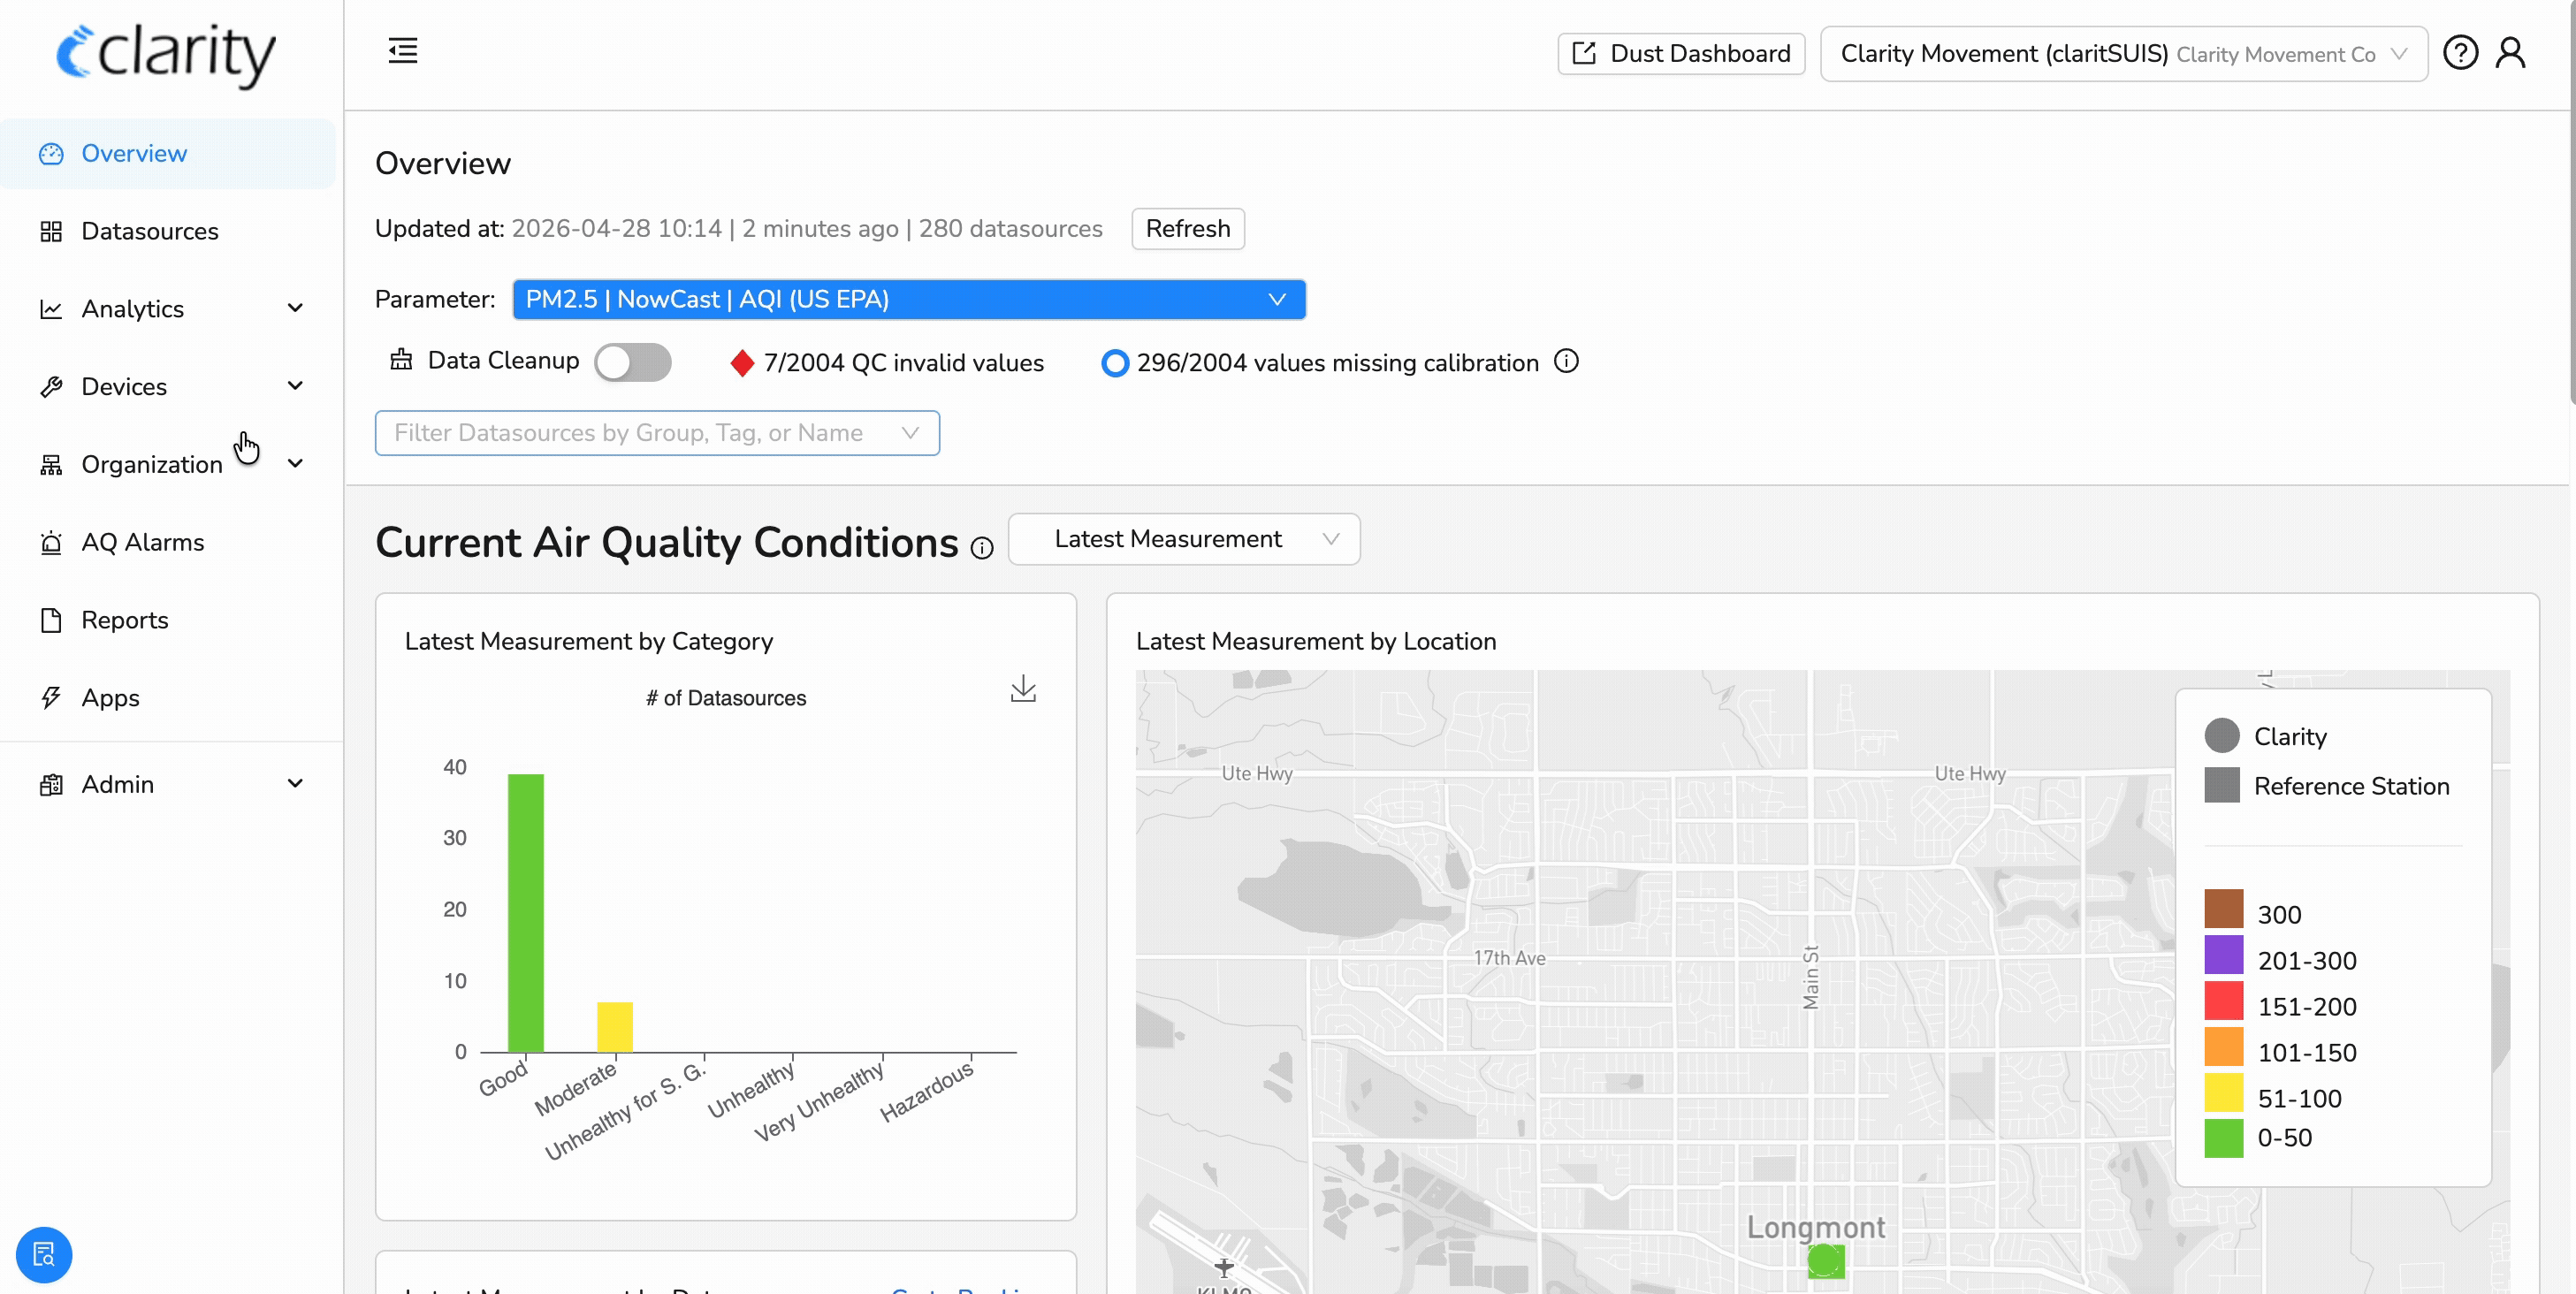Viewport: 2576px width, 1294px height.
Task: Click the orange 101-150 legend swatch
Action: (2224, 1047)
